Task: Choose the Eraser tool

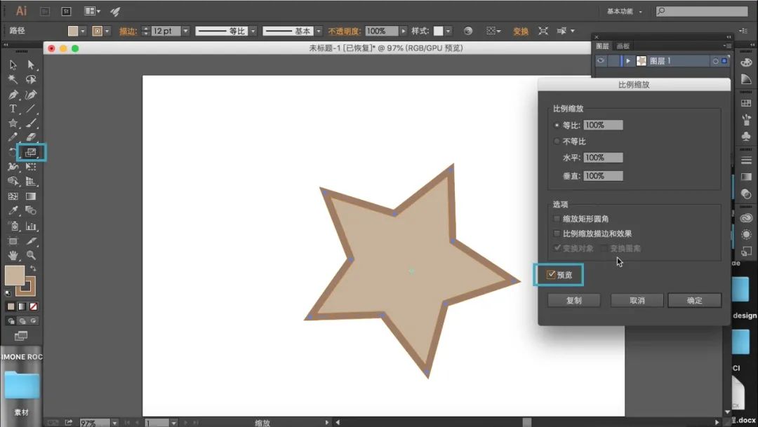Action: (31, 137)
